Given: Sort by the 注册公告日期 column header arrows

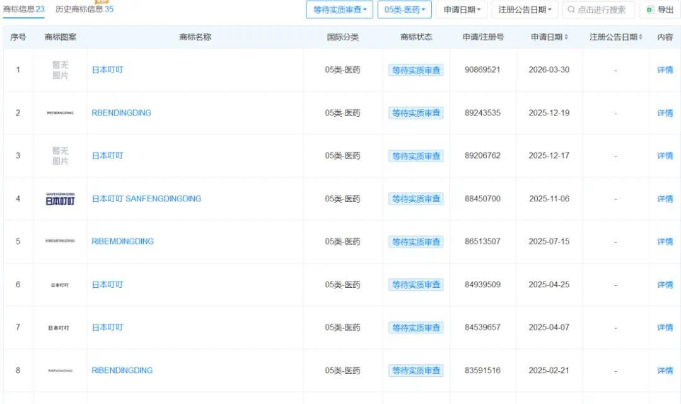Looking at the screenshot, I should [x=641, y=37].
